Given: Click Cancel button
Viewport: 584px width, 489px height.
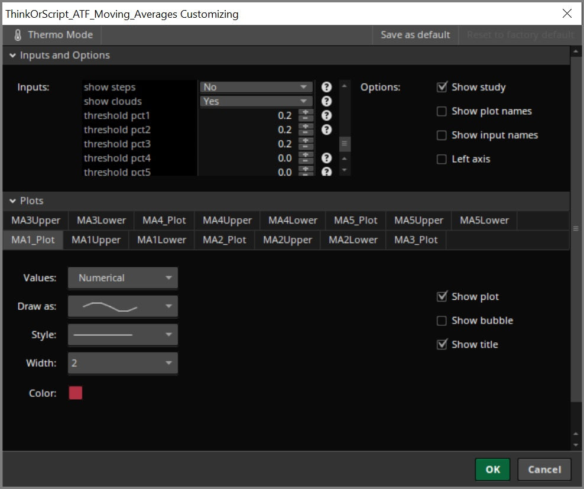Looking at the screenshot, I should (x=544, y=469).
